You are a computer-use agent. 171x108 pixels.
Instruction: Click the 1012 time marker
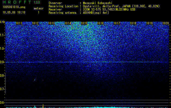[x=35, y=23]
